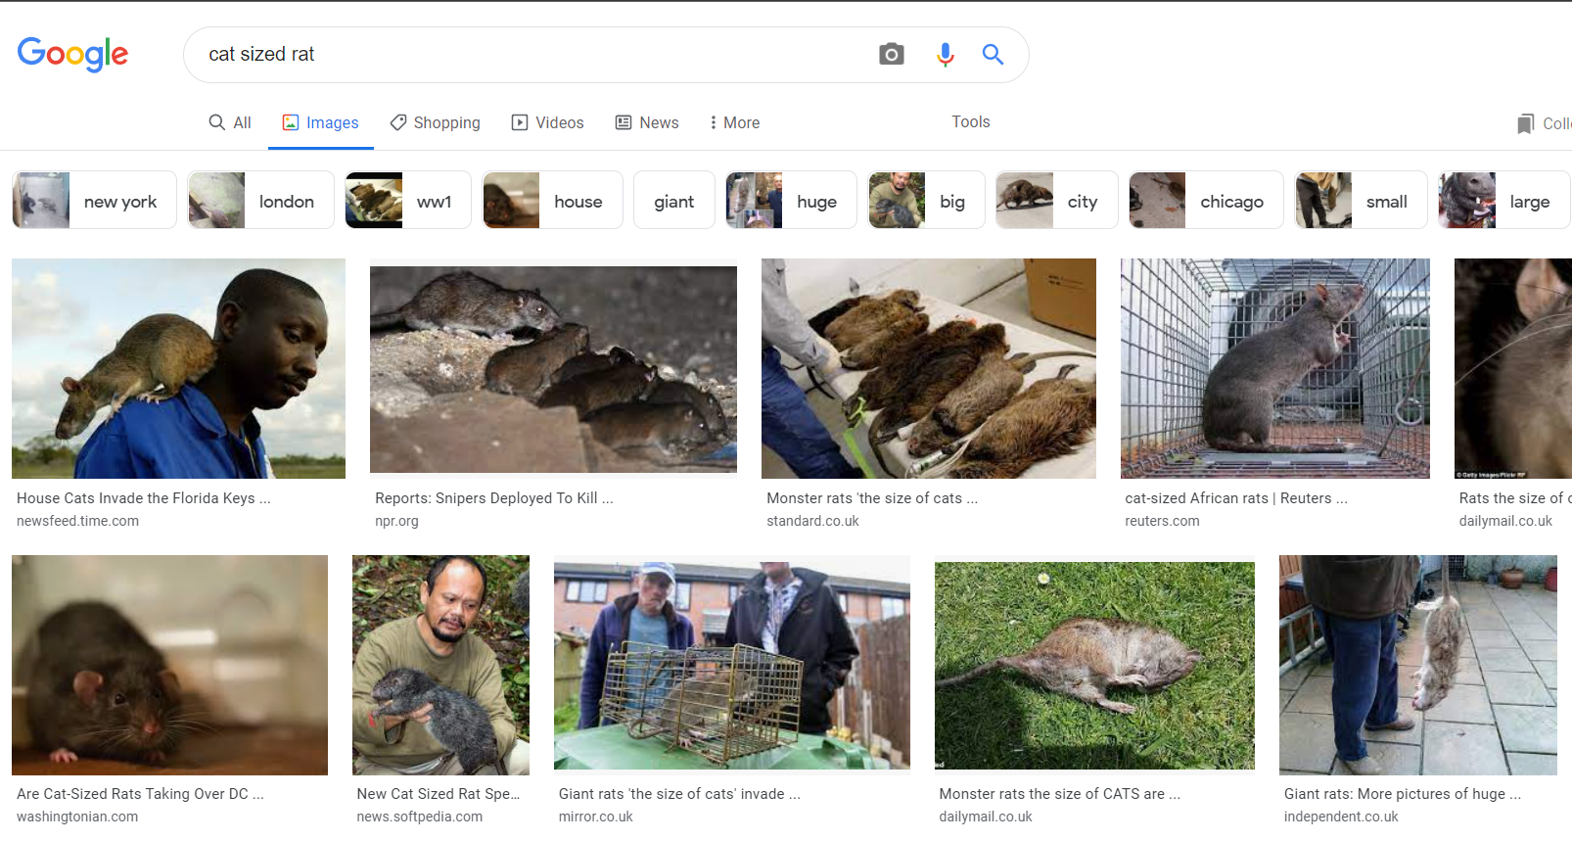
Task: Apply the 'huge' suggestion chip
Action: pos(791,201)
